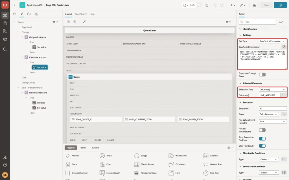The image size is (289, 180).
Task: Click the page lock icon
Action: click(206, 5)
